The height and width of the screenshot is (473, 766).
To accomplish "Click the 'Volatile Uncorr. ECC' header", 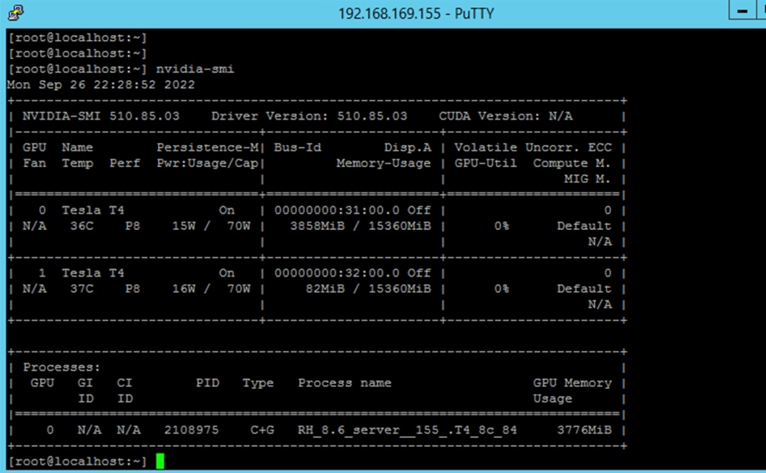I will tap(533, 147).
